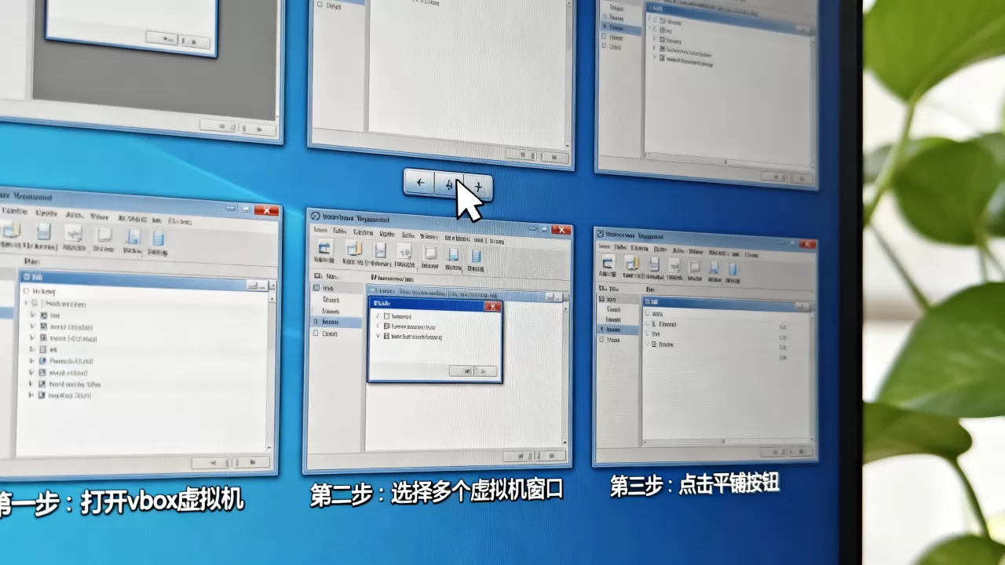
Task: Click the round title-bar icon of the step-two window
Action: (315, 216)
